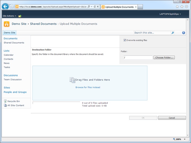Uncheck Overwrite existing files checkbox
The height and width of the screenshot is (143, 191).
click(x=125, y=40)
